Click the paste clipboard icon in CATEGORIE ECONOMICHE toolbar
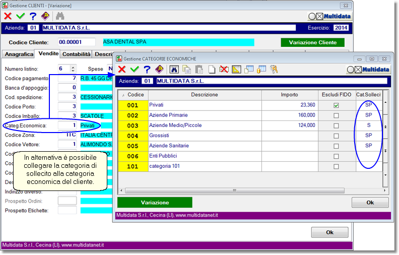The width and height of the screenshot is (399, 255). click(x=199, y=69)
